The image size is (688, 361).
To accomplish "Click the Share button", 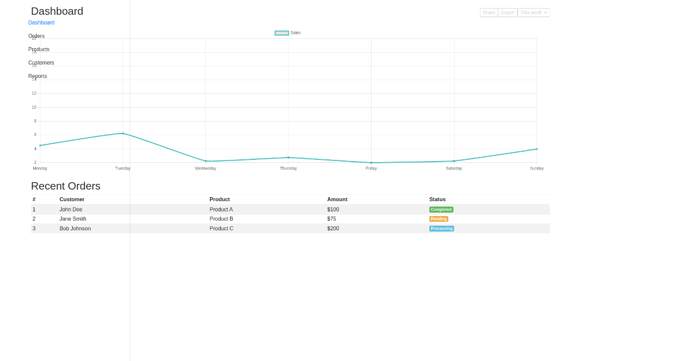I will (489, 13).
